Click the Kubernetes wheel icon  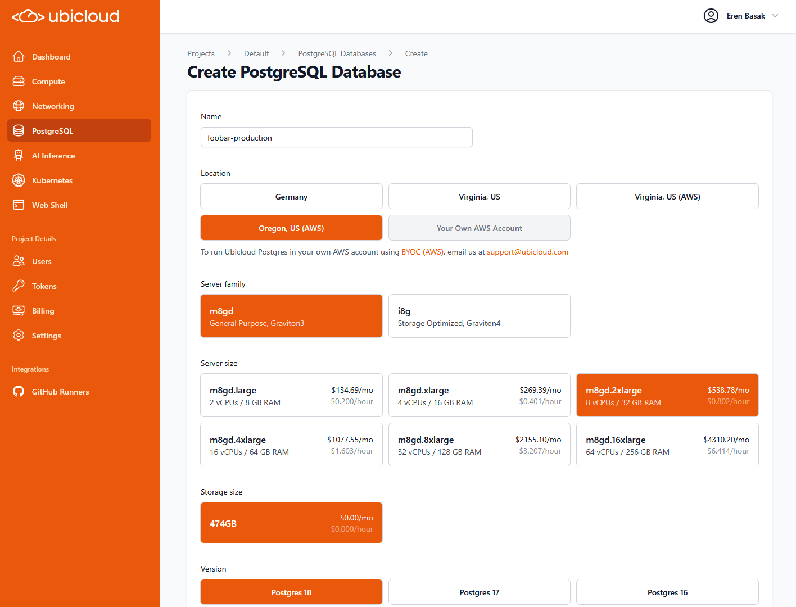coord(19,180)
